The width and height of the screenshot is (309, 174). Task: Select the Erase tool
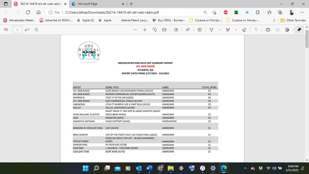tap(244, 30)
